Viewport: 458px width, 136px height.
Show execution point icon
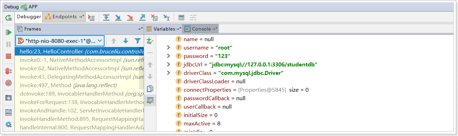tap(91, 17)
